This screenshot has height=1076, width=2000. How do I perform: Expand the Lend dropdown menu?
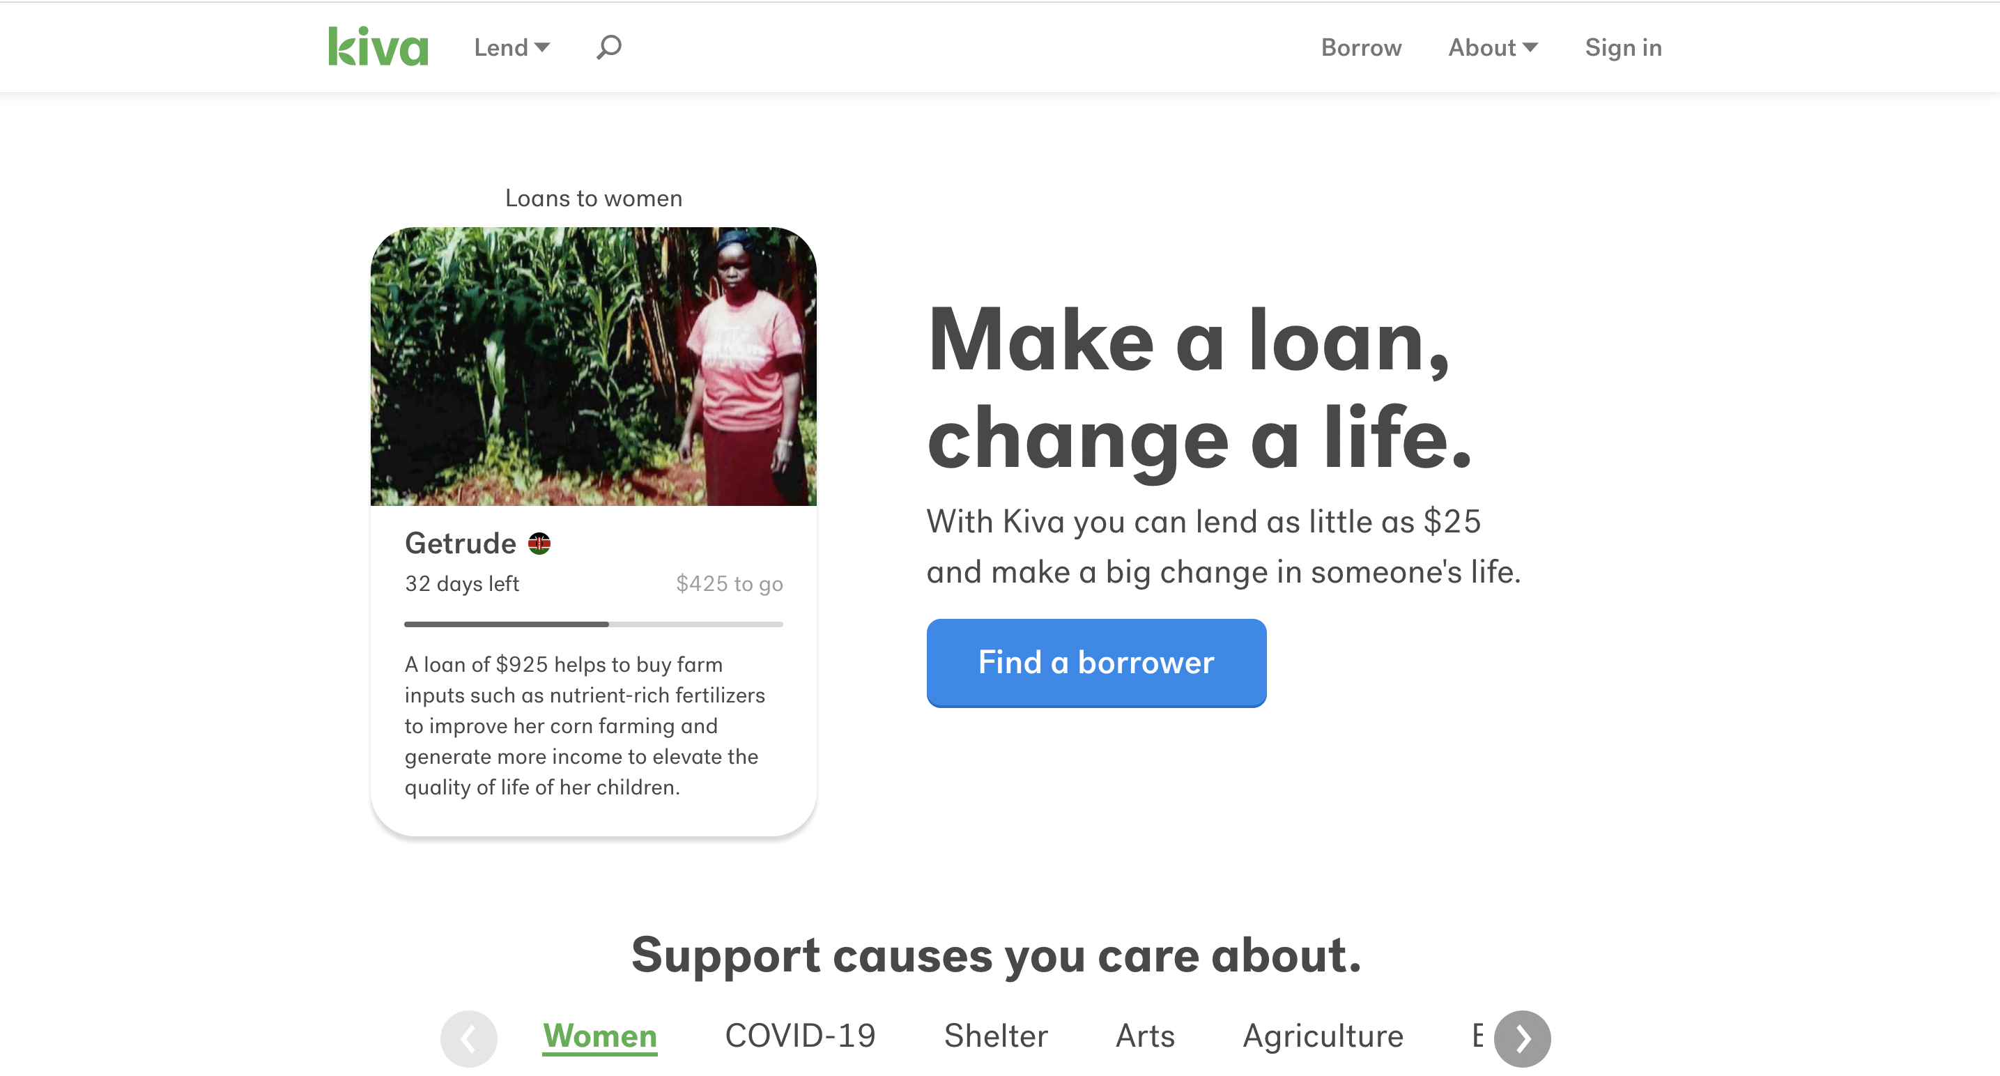tap(511, 47)
